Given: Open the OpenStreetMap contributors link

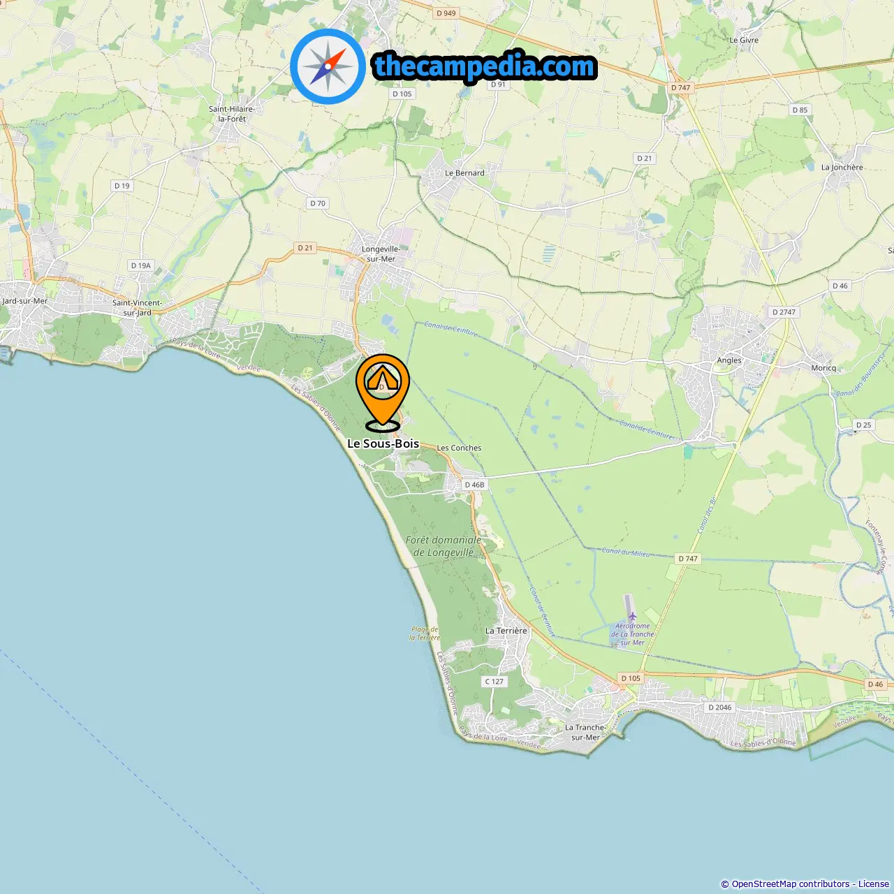Looking at the screenshot, I should pos(790,884).
